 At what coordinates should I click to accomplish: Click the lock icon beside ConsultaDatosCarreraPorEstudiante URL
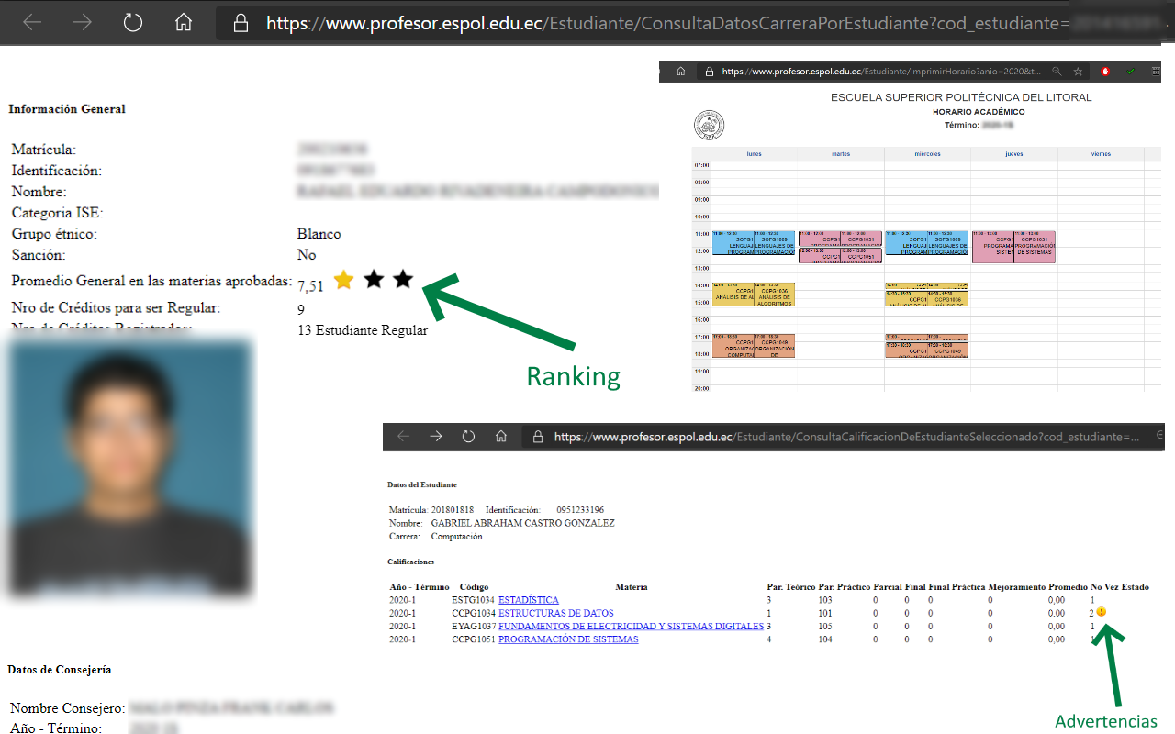241,22
